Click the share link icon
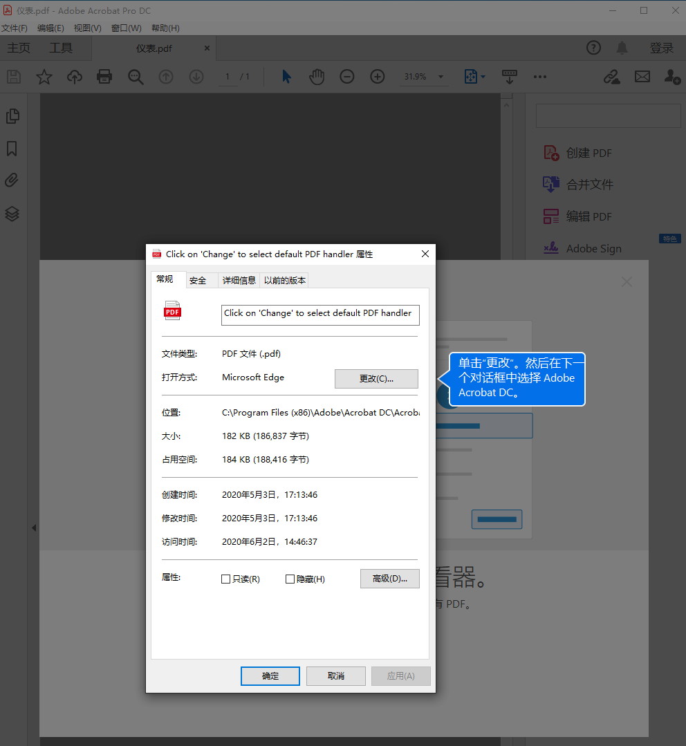Image resolution: width=686 pixels, height=746 pixels. tap(612, 77)
